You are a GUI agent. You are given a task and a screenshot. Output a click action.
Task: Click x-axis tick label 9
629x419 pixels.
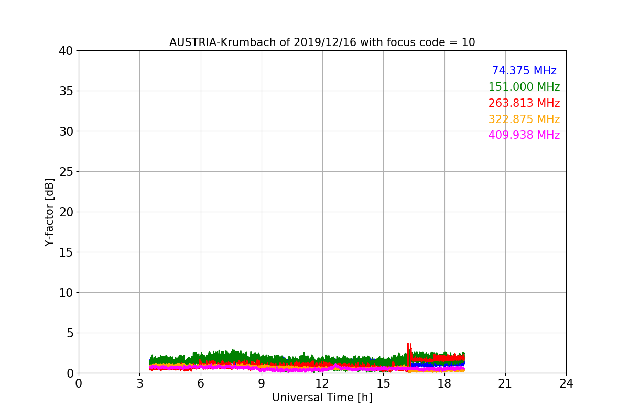point(262,383)
